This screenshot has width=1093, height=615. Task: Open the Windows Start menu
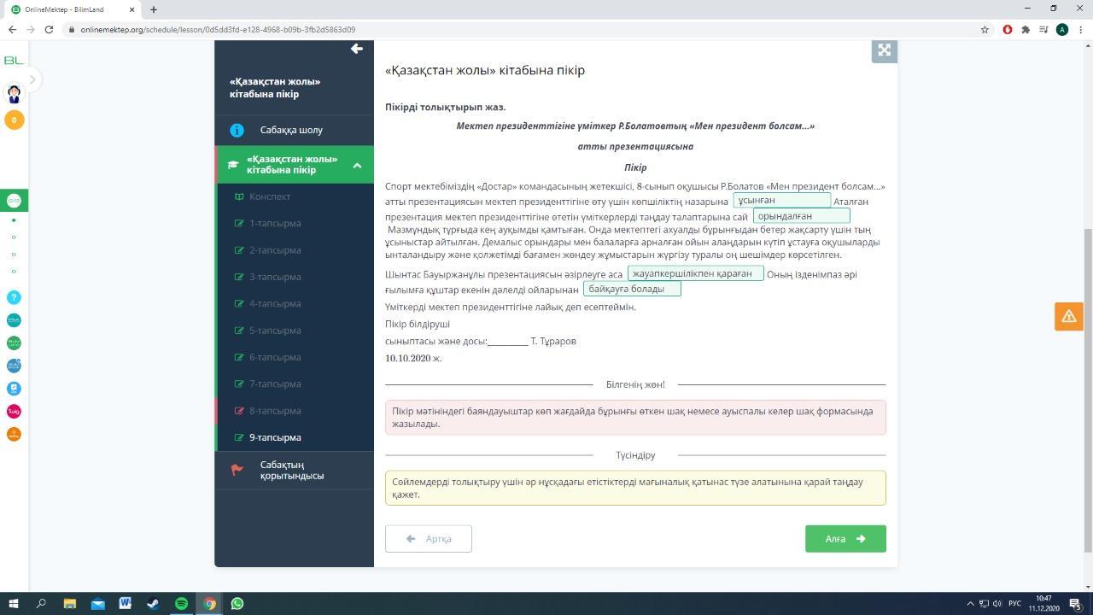[14, 604]
